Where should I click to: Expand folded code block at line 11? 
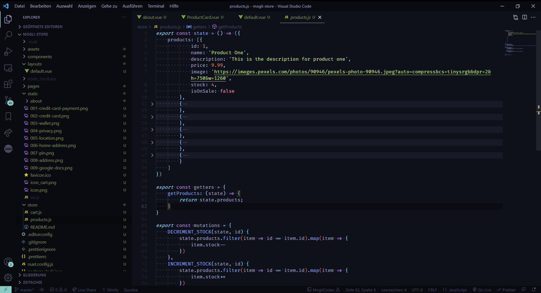pyautogui.click(x=152, y=104)
